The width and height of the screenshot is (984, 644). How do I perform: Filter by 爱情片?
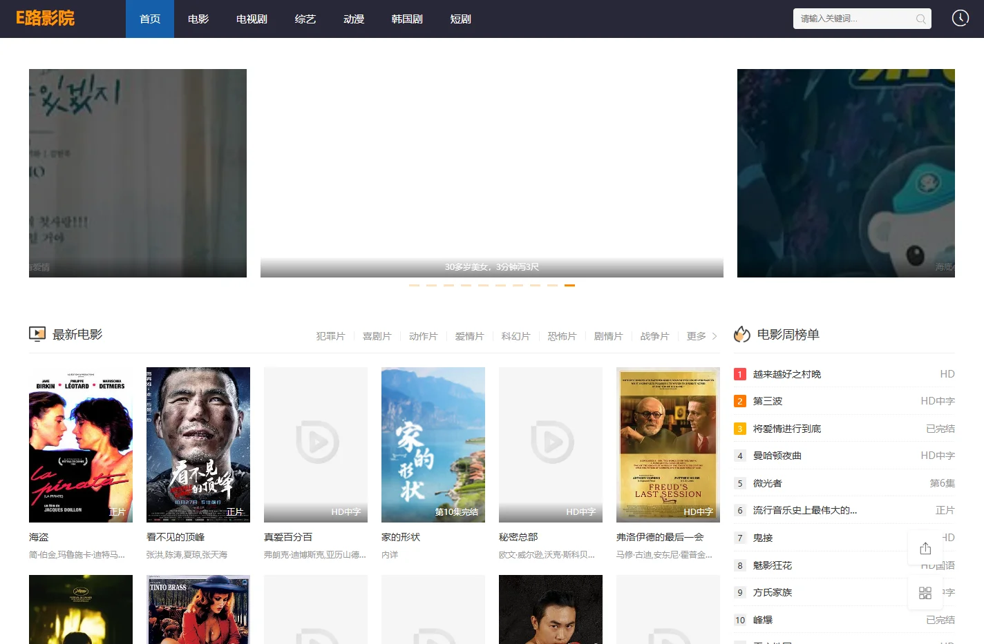pyautogui.click(x=469, y=336)
